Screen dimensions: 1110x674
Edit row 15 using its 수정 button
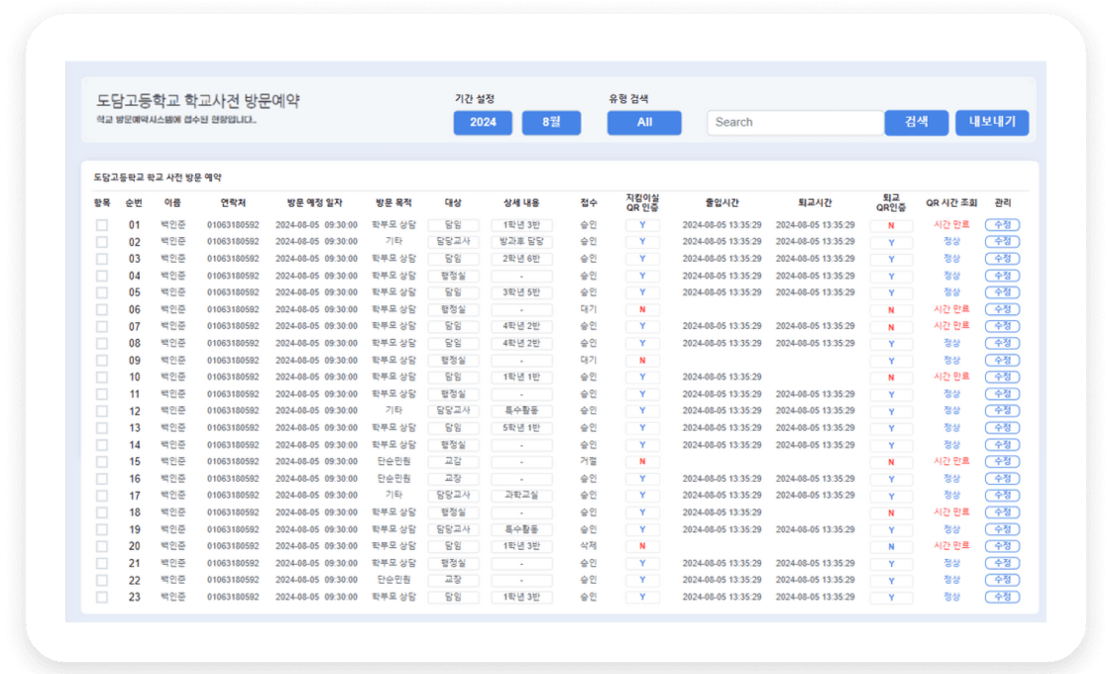click(1002, 462)
